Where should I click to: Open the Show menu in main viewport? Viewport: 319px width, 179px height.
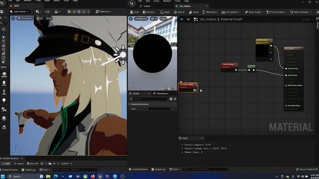pyautogui.click(x=49, y=18)
